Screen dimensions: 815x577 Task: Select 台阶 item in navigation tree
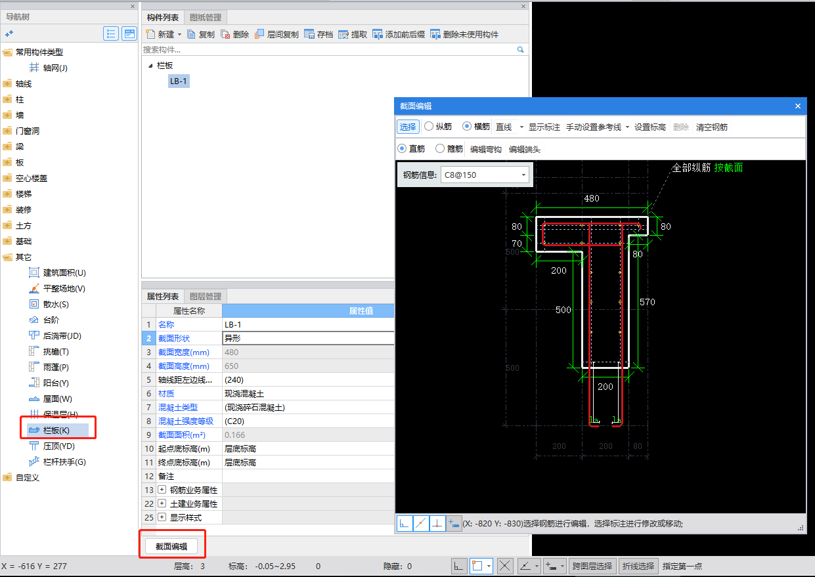tap(44, 320)
